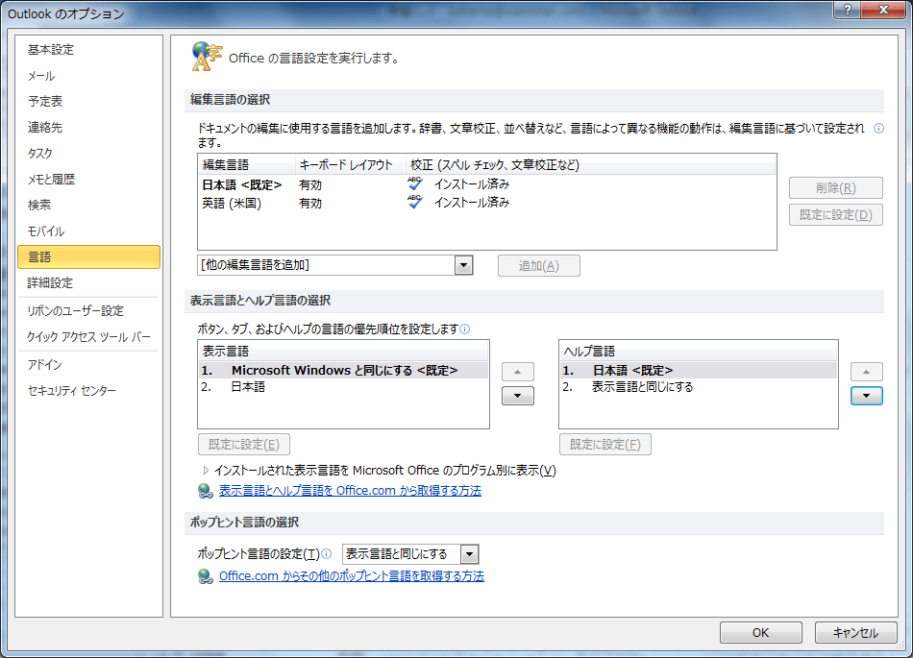This screenshot has height=658, width=913.
Task: Click display language 既定に設定(E) button
Action: [244, 445]
